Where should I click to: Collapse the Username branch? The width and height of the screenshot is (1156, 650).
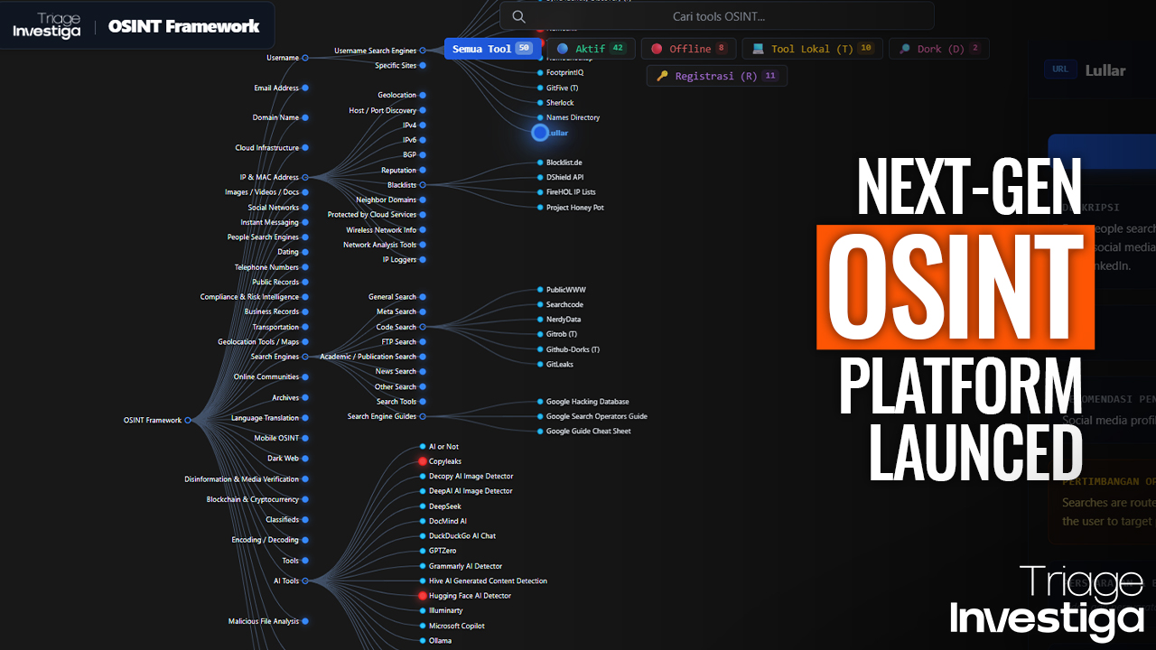click(x=305, y=58)
